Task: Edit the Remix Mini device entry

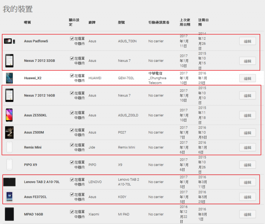Action: 247,147
